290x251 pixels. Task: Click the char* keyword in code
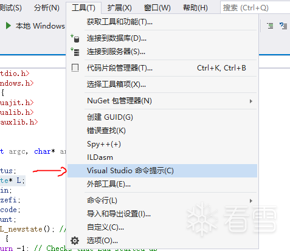[x=44, y=151]
